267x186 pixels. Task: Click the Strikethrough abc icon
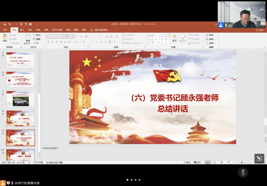pyautogui.click(x=65, y=42)
